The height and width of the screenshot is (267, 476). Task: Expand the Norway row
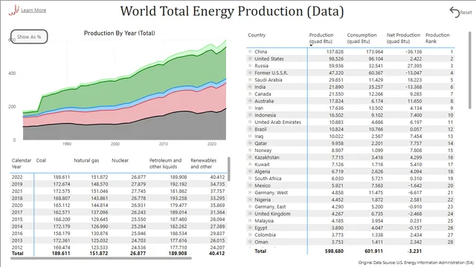[x=250, y=150]
